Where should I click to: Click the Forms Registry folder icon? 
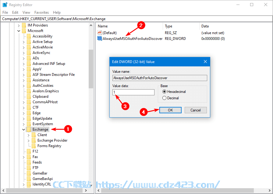tap(34, 146)
